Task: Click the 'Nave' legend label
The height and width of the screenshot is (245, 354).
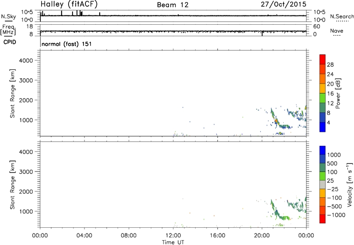Action: (x=337, y=31)
